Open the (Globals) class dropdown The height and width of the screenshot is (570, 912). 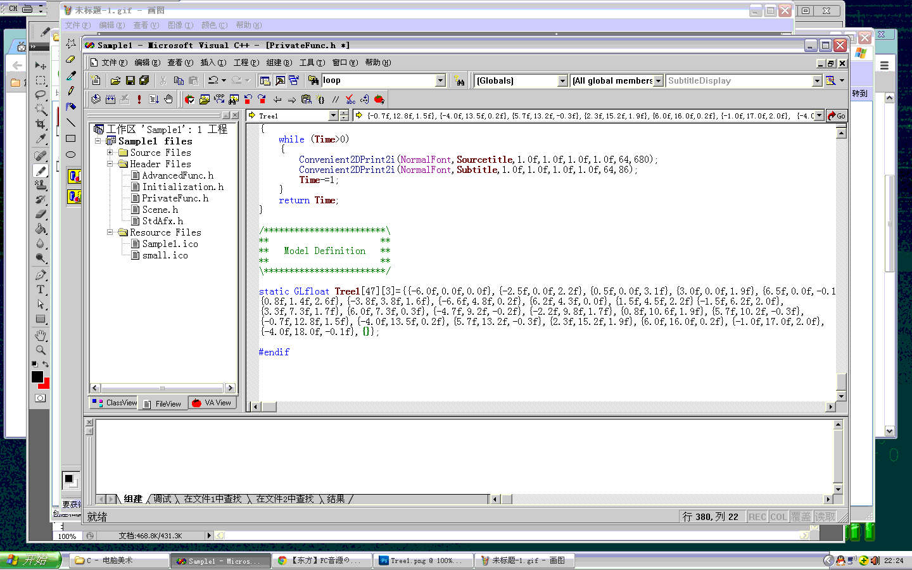[x=562, y=80]
